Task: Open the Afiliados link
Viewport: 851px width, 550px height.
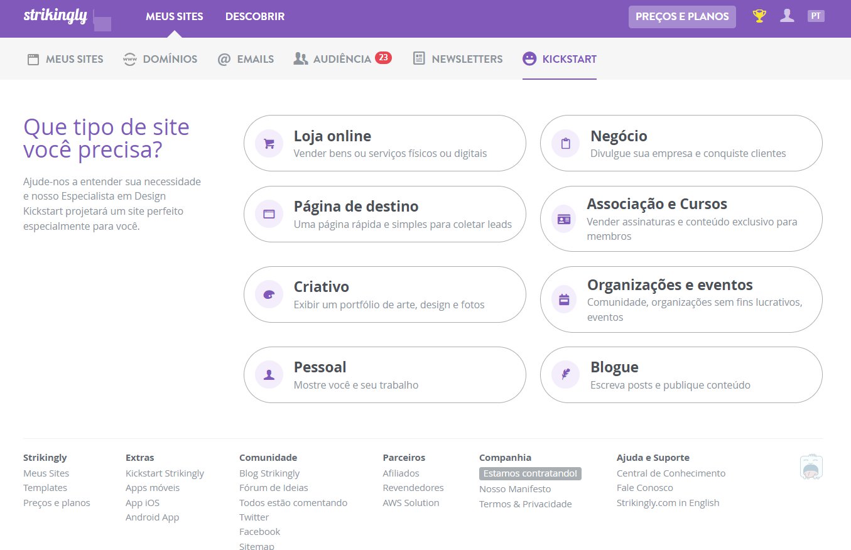Action: [x=401, y=473]
